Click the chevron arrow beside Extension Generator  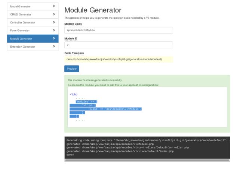click(54, 46)
